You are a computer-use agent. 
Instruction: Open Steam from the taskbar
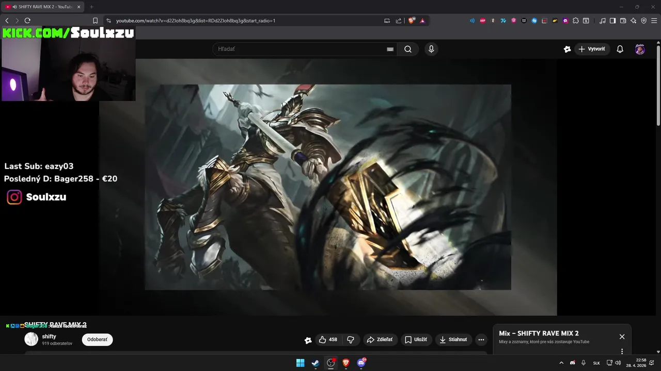click(316, 363)
